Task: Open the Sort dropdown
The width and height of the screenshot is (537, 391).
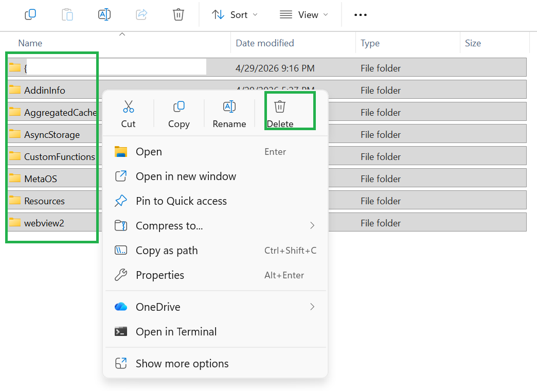Action: (235, 15)
